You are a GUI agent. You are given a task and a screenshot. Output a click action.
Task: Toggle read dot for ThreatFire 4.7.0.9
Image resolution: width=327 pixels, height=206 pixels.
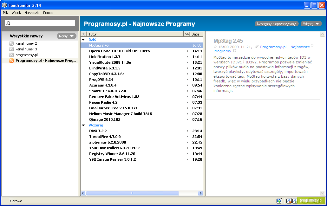pos(187,137)
